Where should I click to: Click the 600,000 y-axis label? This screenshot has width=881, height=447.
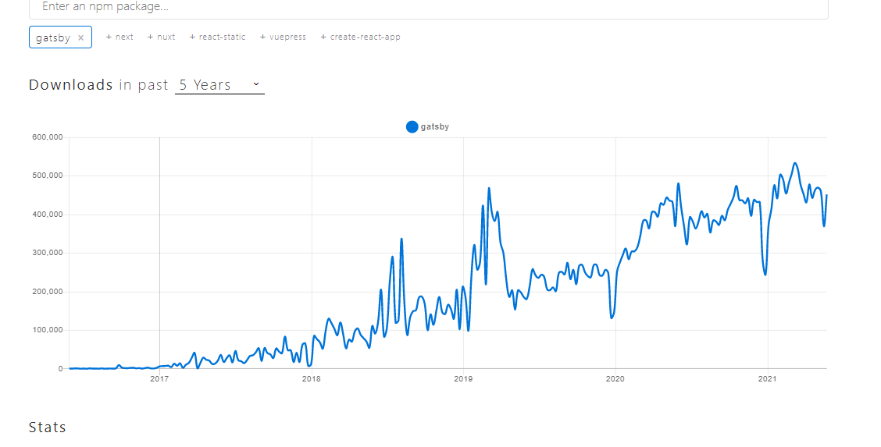point(47,137)
